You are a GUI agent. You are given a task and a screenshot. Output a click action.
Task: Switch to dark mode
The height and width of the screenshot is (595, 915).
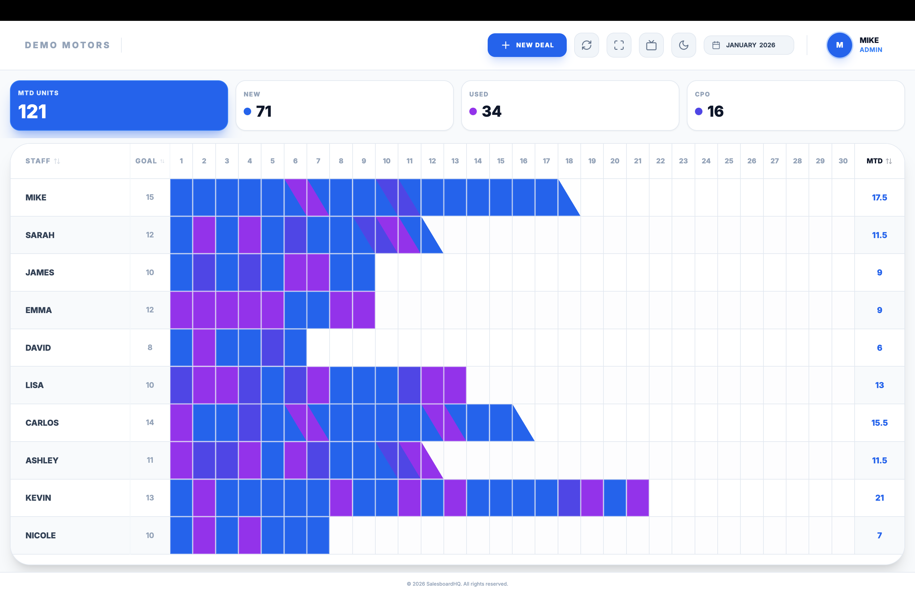click(683, 45)
